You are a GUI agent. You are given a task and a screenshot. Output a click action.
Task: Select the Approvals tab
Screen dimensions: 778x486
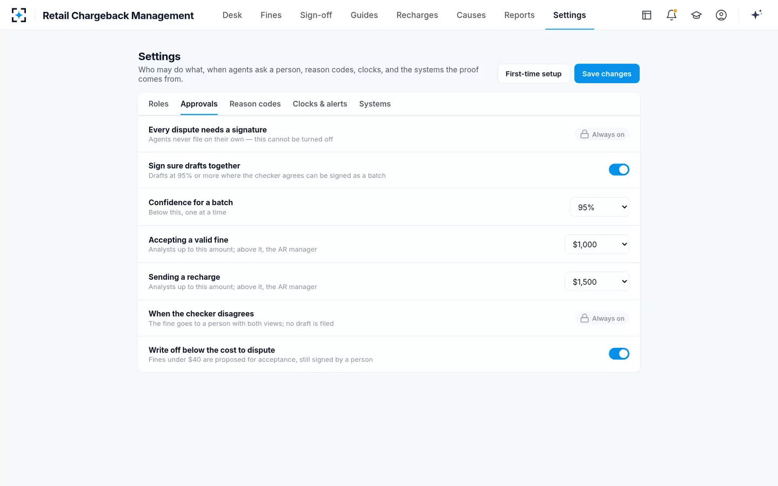[199, 104]
